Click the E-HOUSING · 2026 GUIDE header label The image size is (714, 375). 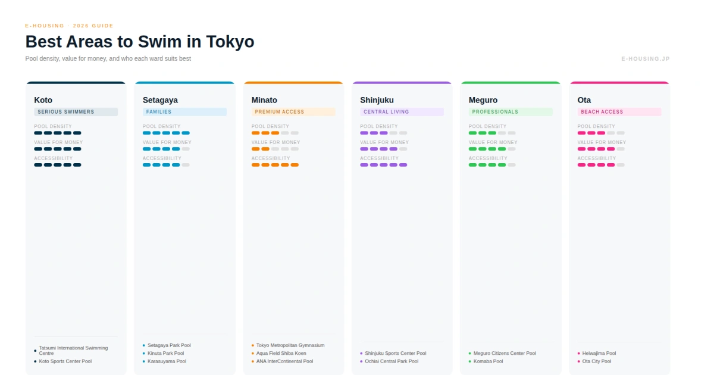pyautogui.click(x=68, y=26)
